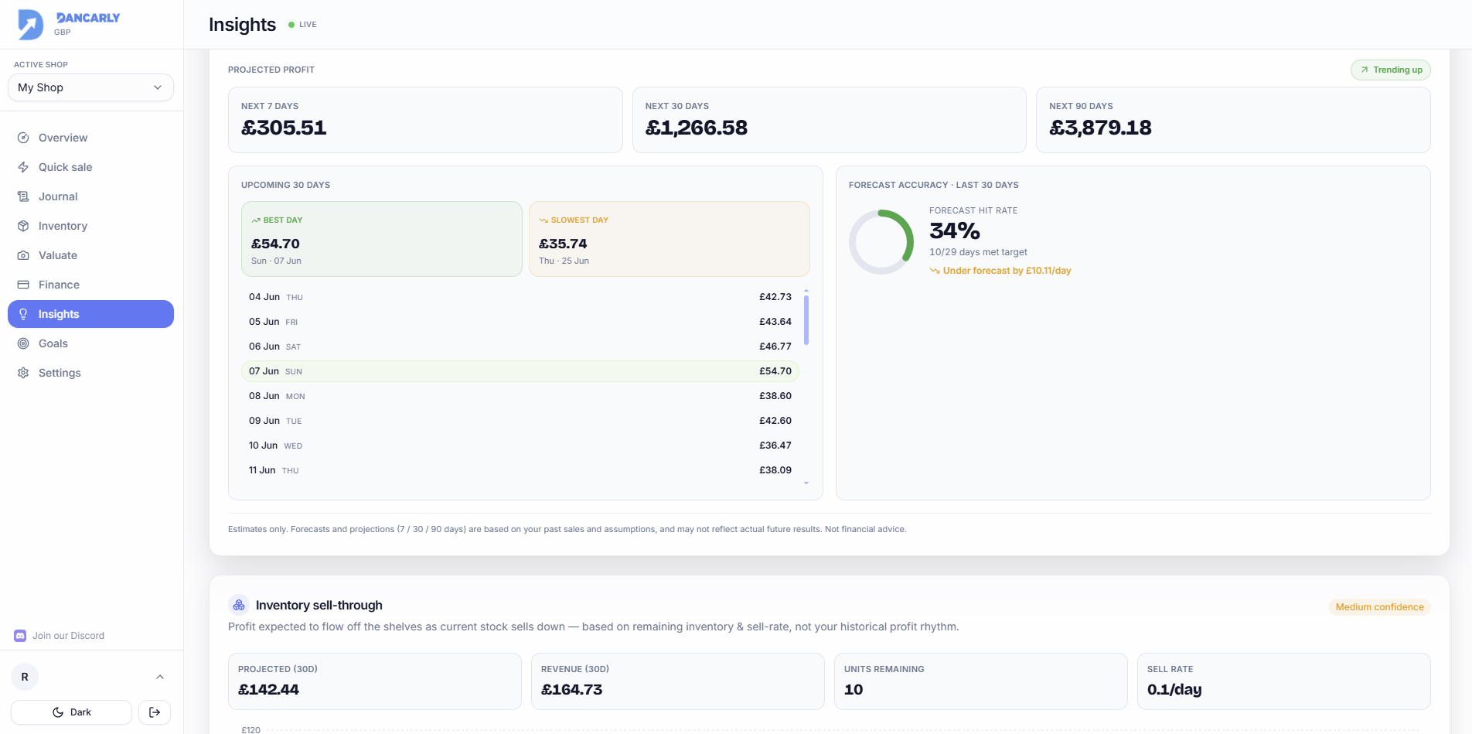Select the 08 Jun MON row
The height and width of the screenshot is (734, 1472).
point(520,396)
